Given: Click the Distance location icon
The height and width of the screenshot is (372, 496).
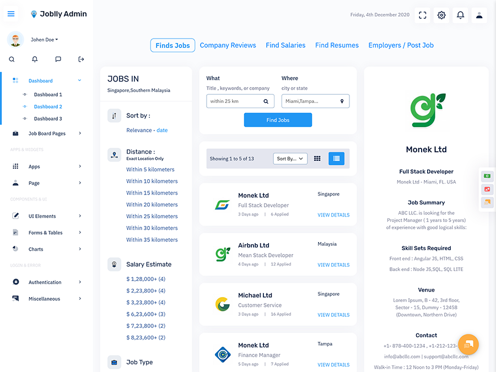Looking at the screenshot, I should pyautogui.click(x=114, y=155).
